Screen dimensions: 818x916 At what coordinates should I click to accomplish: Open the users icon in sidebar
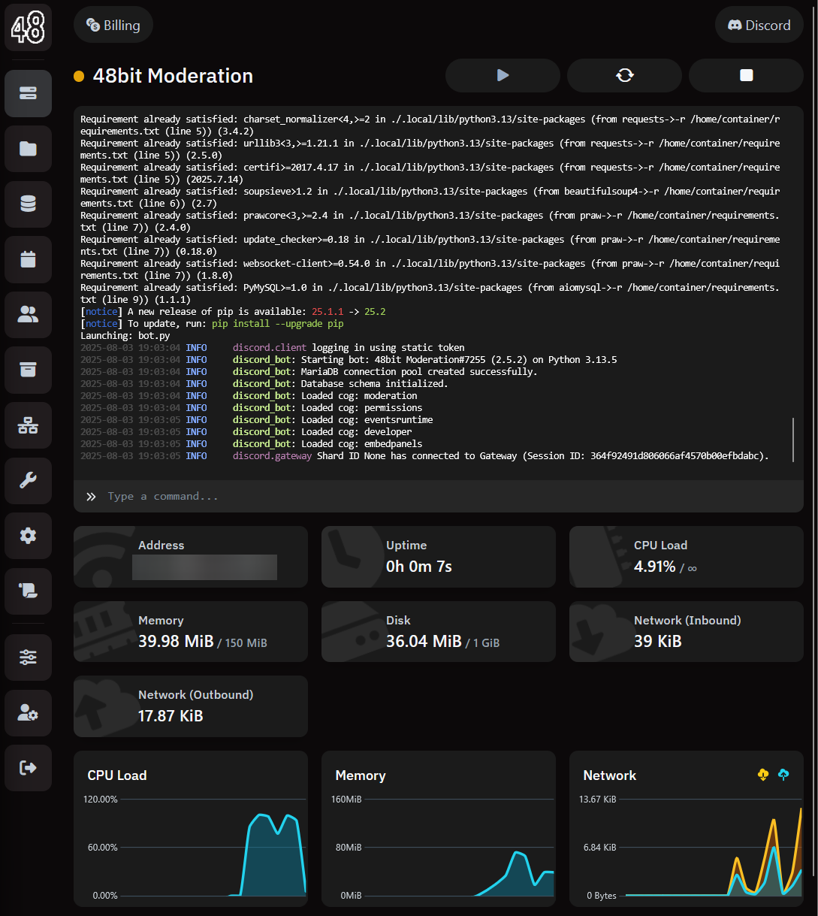click(29, 315)
